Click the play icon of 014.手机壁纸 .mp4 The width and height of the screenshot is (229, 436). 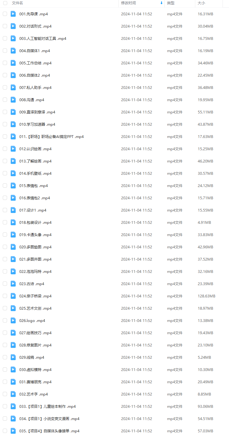click(x=13, y=173)
